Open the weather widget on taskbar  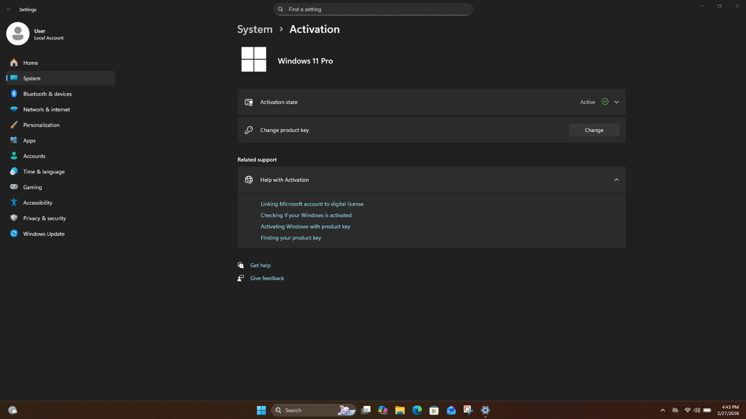(x=13, y=410)
